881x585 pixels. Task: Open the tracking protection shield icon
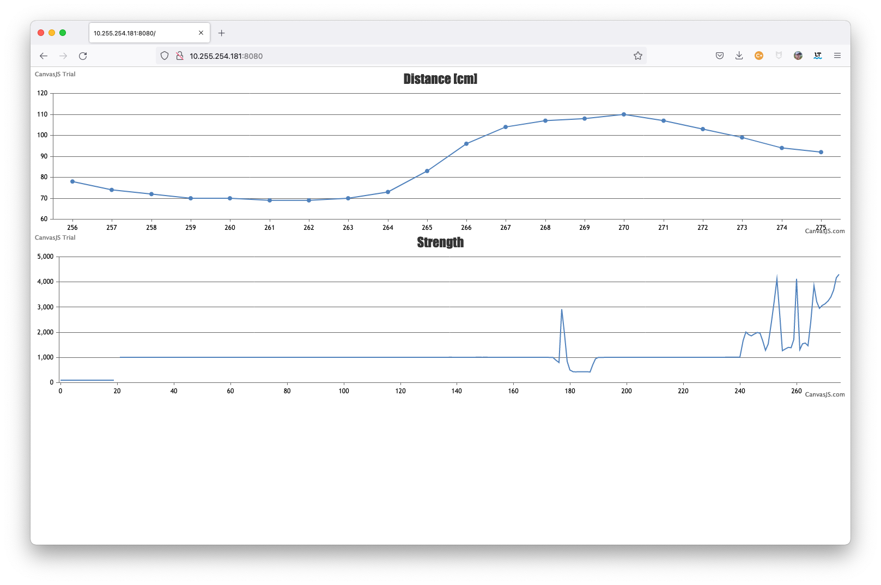(165, 56)
